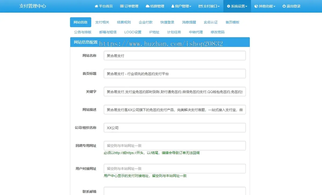This screenshot has width=322, height=195.
Task: Open the 计划任务 tab
Action: point(174,32)
